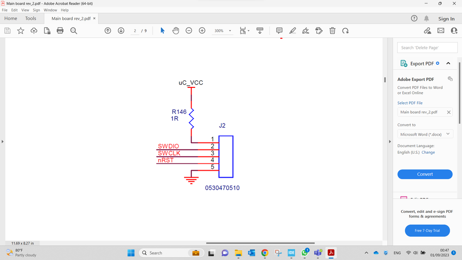The width and height of the screenshot is (462, 260).
Task: Collapse the right tools pane arrow
Action: (x=390, y=142)
